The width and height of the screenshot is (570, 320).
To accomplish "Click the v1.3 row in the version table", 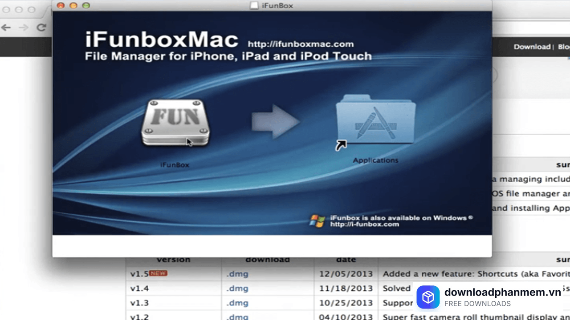I will tap(139, 303).
